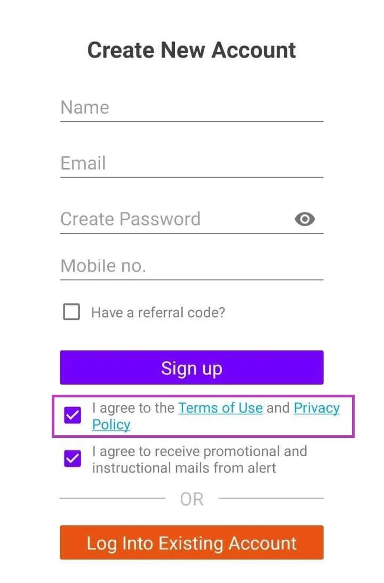
Task: Click the "I agree to the" text
Action: point(133,408)
